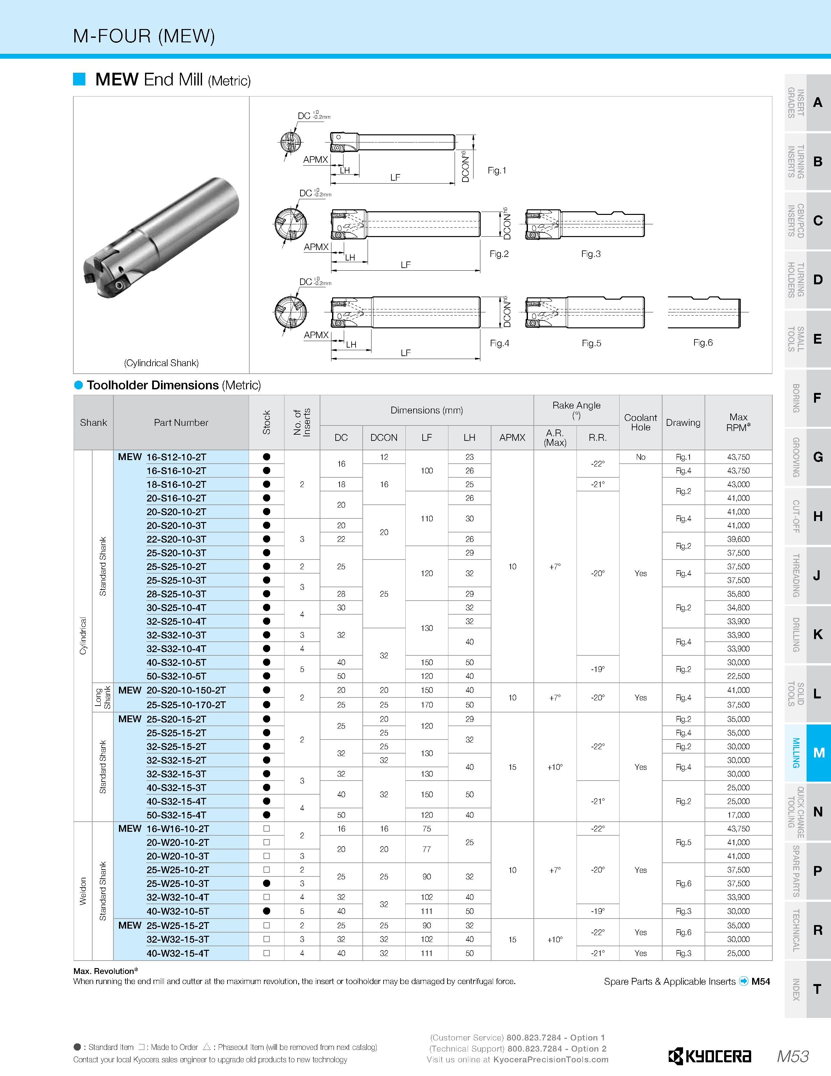Select part number 18-S16-10-2T
Image resolution: width=831 pixels, height=1076 pixels.
[176, 484]
